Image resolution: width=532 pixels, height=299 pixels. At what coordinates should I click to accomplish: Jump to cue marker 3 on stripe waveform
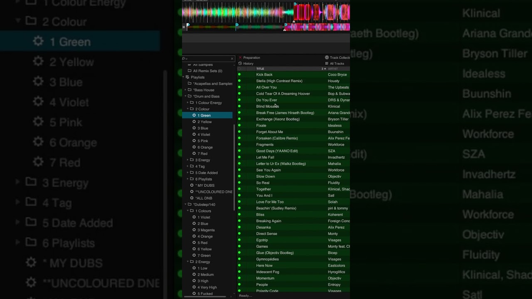286,25
